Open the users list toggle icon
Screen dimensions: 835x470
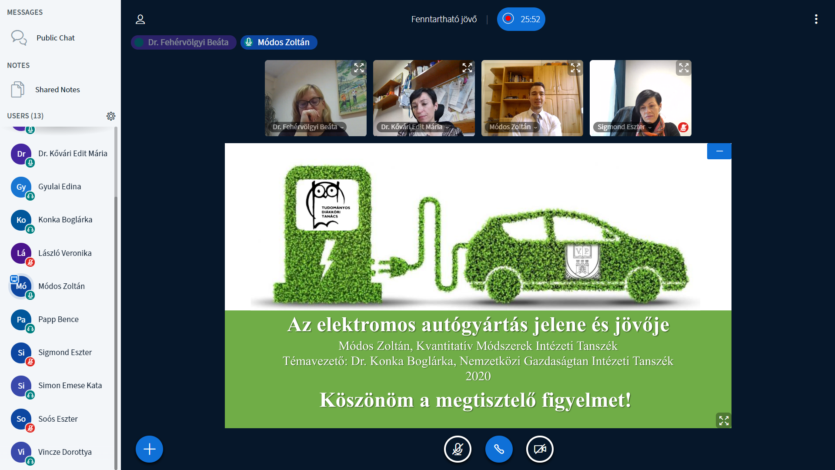[140, 19]
